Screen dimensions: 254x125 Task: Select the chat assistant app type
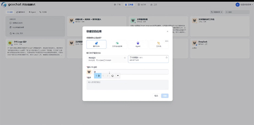pyautogui.click(x=97, y=44)
